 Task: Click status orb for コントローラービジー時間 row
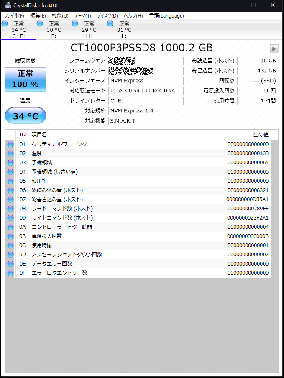click(10, 227)
